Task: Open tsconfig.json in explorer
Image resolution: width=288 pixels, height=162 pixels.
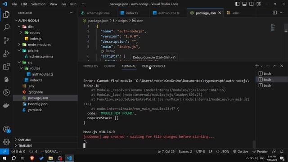Action: (x=45, y=104)
